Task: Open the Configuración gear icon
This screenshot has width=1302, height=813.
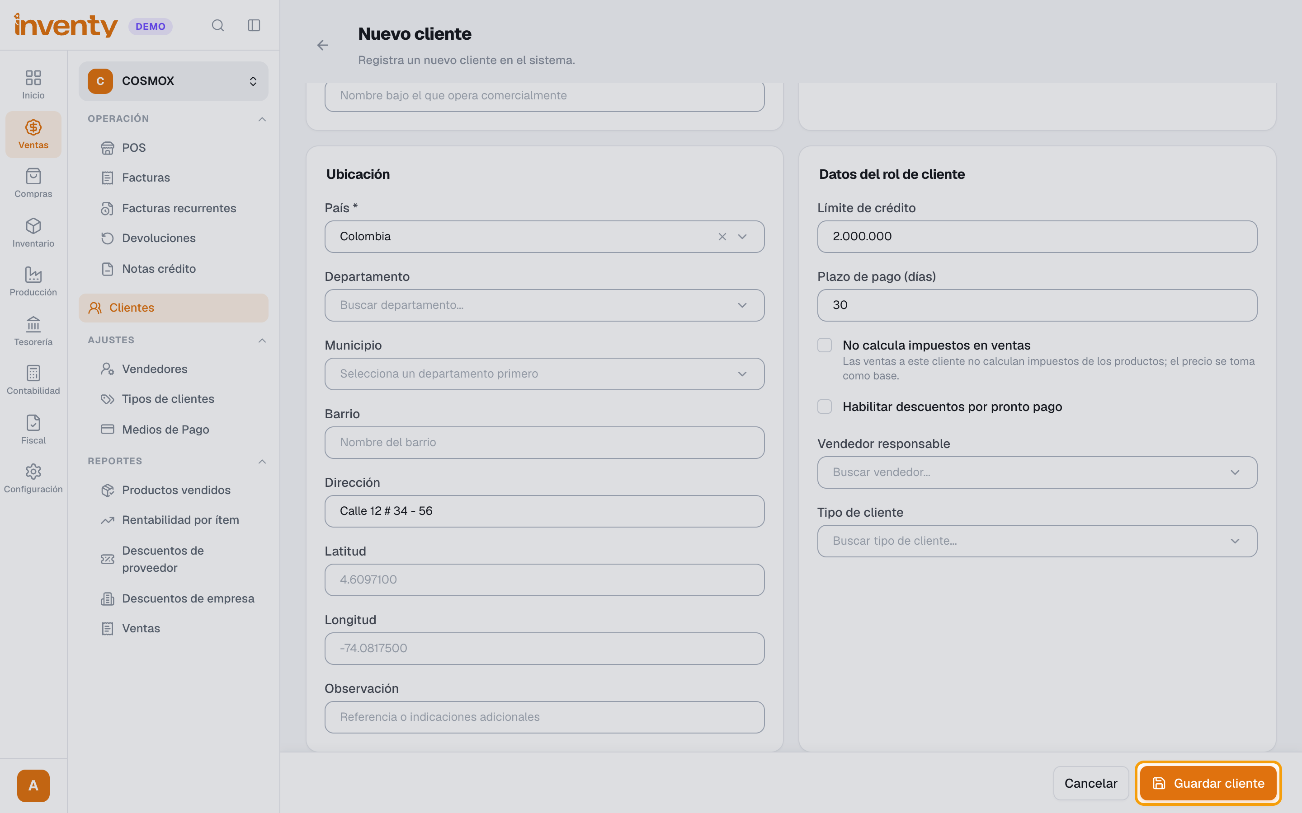Action: tap(33, 478)
